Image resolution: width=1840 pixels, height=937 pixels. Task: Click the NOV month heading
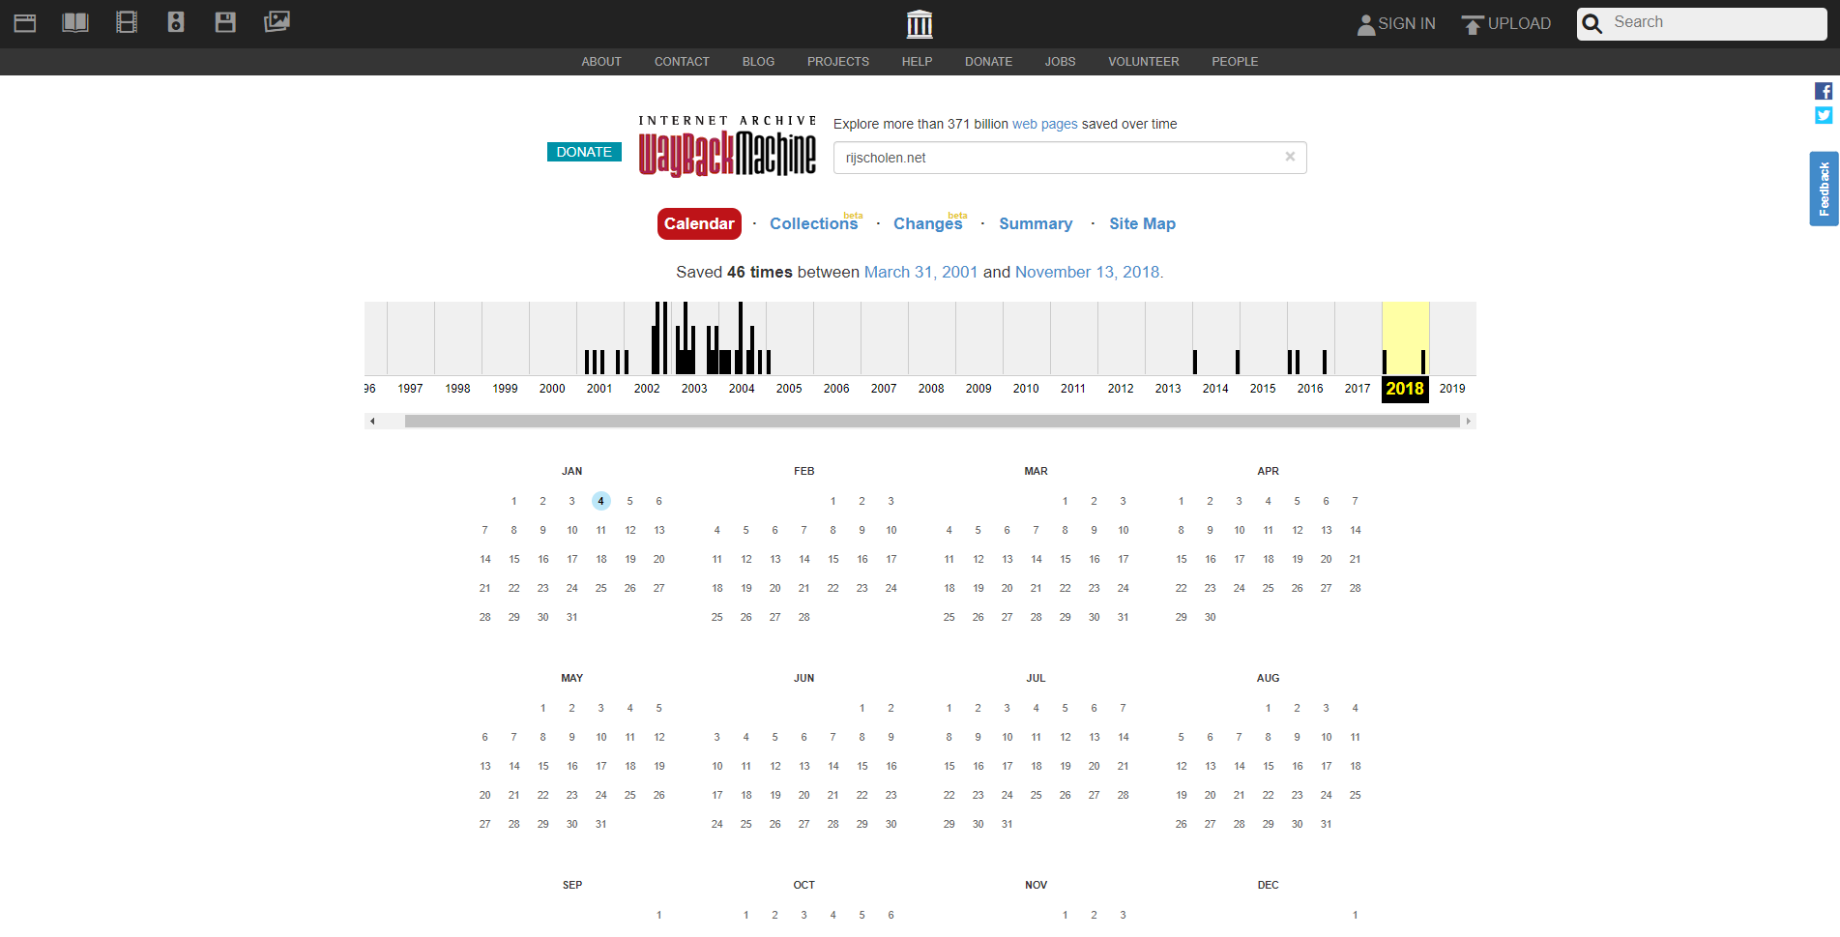1037,885
